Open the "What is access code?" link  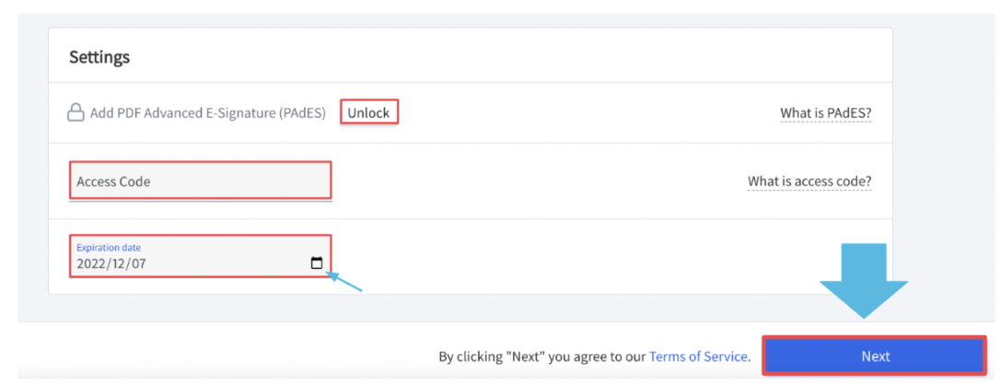[809, 182]
